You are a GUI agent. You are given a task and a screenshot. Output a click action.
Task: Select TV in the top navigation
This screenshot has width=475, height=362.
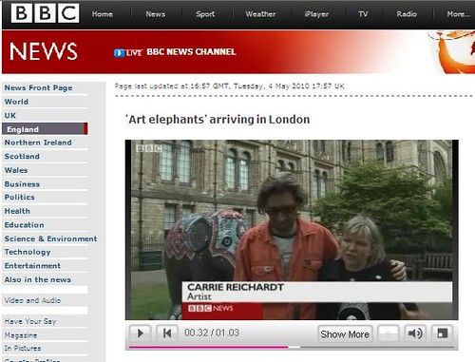pos(363,14)
